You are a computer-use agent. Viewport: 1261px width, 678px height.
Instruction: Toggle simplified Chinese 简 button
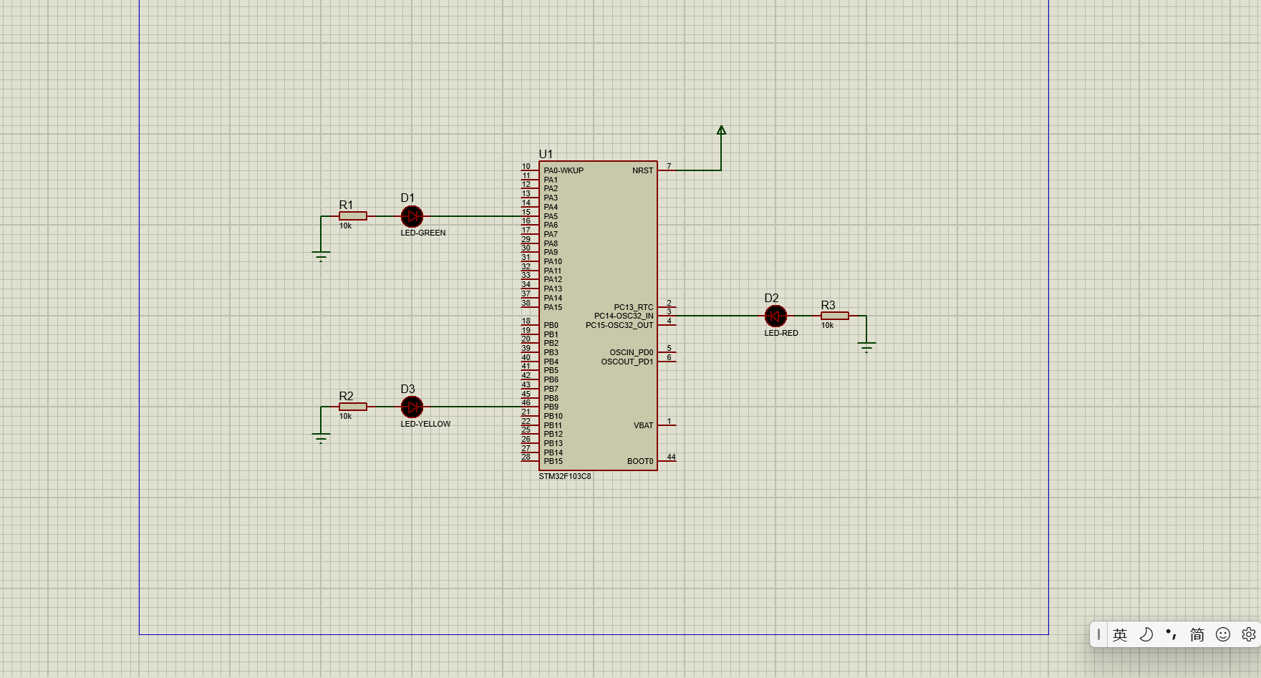(1197, 634)
